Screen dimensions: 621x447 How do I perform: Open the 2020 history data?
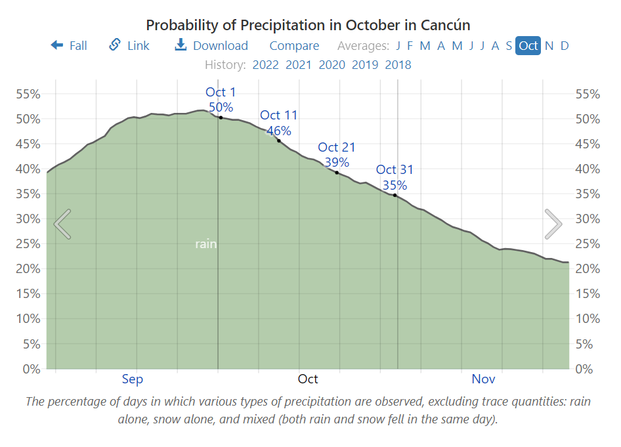(332, 64)
